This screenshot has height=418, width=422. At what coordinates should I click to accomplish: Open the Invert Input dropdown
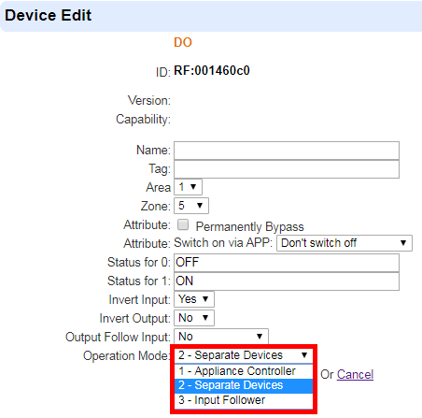coord(194,299)
